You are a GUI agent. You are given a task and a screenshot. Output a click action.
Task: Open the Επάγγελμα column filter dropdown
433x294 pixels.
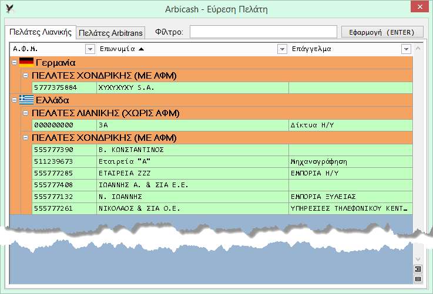(406, 49)
